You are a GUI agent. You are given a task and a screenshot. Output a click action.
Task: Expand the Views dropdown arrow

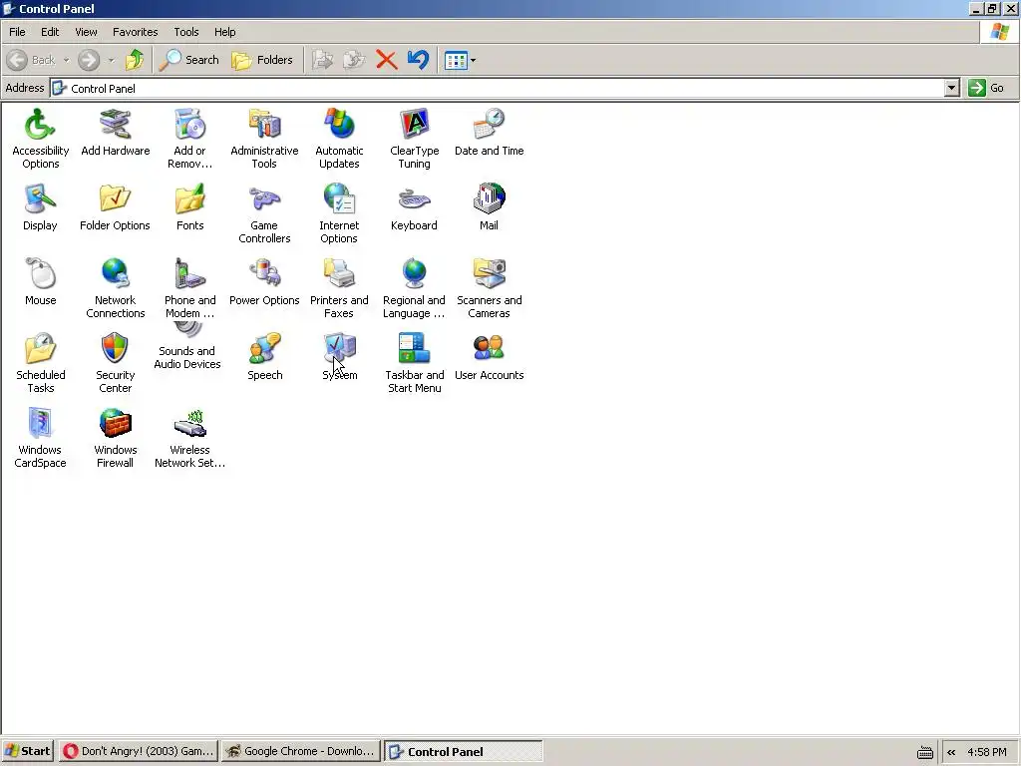(x=473, y=61)
